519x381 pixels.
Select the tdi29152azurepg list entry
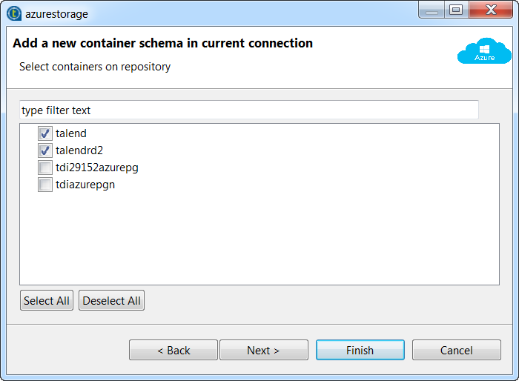point(97,168)
